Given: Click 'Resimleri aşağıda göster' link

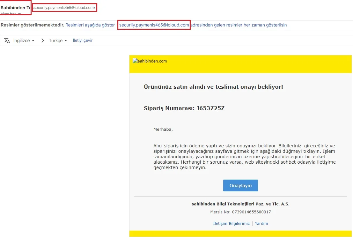Looking at the screenshot, I should (x=90, y=25).
